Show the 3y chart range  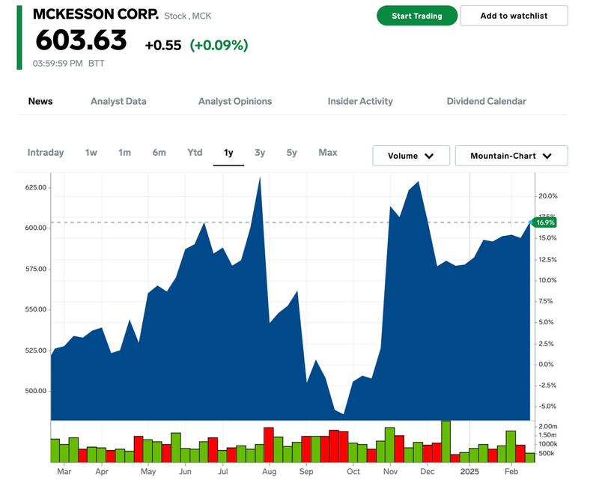tap(260, 153)
